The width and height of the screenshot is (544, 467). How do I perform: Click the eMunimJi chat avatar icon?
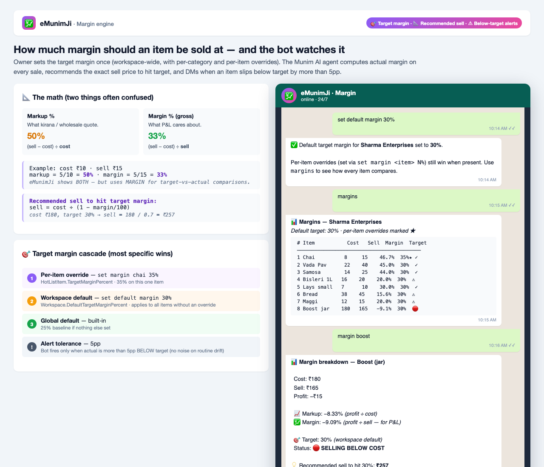289,96
